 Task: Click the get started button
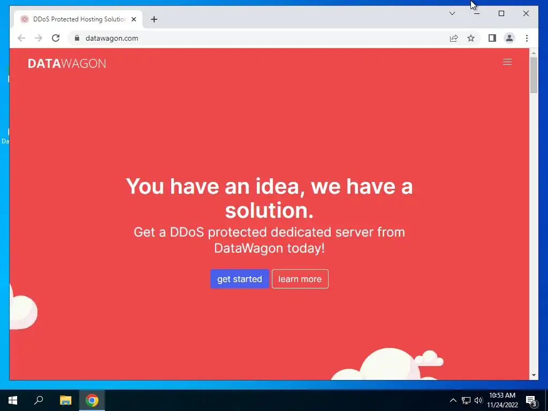tap(239, 279)
